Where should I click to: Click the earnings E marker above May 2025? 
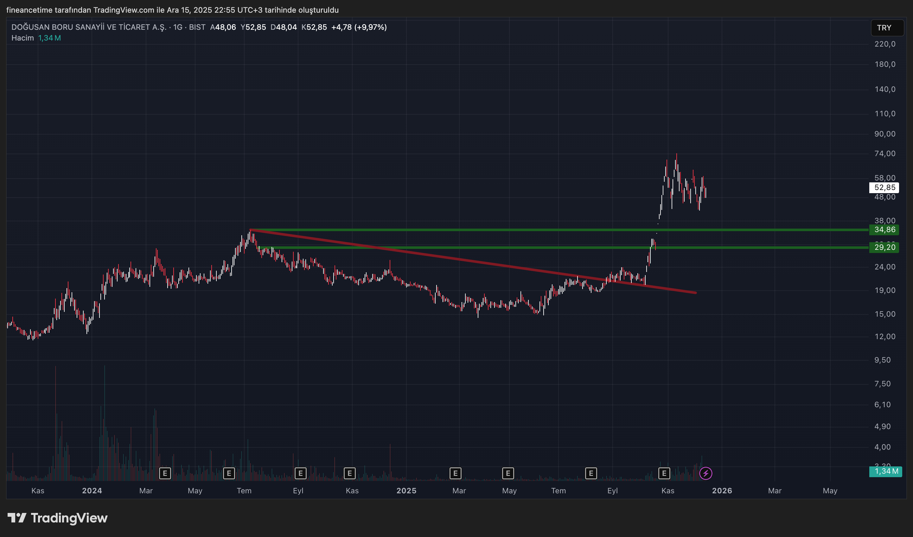coord(508,473)
